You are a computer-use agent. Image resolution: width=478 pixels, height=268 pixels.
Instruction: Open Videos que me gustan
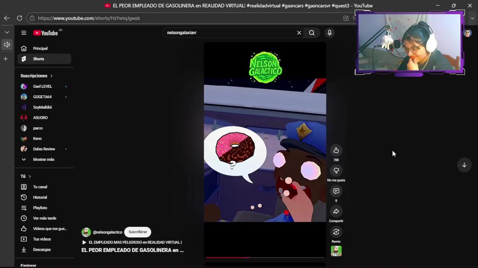[44, 229]
